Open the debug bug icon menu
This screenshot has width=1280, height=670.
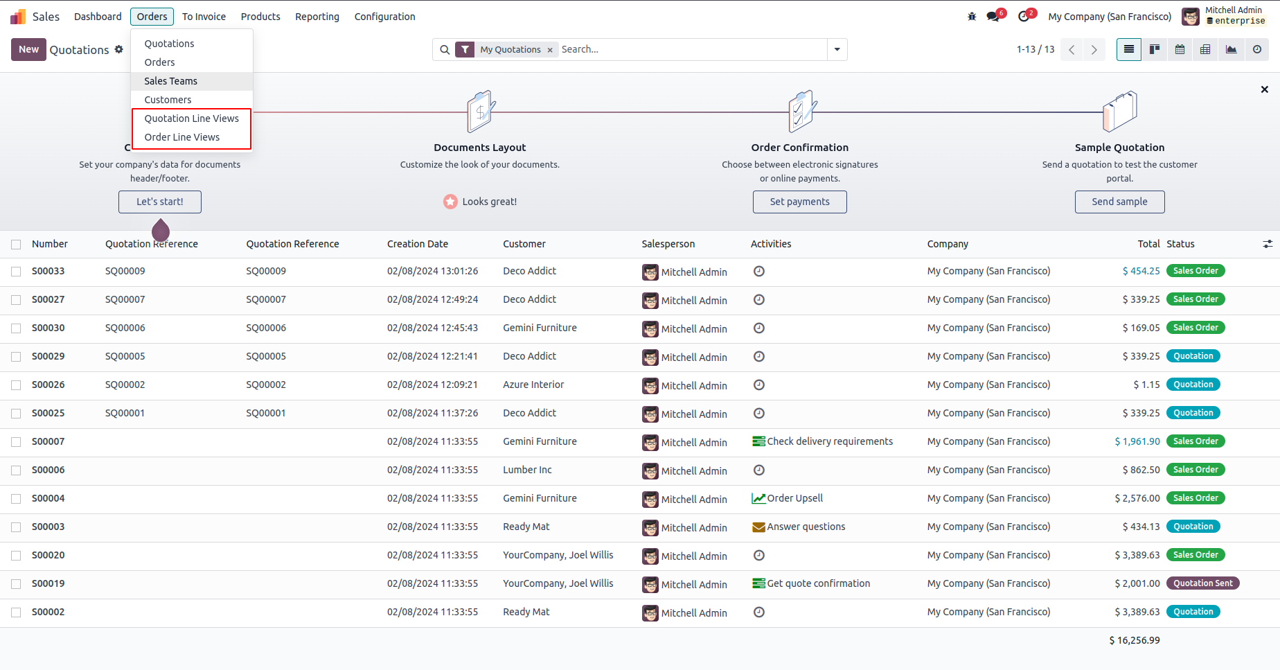972,17
